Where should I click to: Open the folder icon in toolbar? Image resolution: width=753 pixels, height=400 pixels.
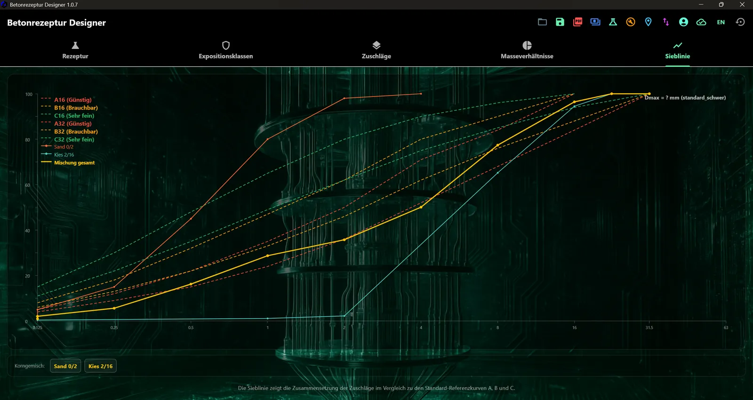coord(542,22)
